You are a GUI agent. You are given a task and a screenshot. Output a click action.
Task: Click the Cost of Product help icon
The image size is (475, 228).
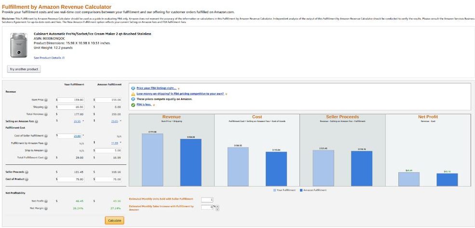[x=27, y=179]
